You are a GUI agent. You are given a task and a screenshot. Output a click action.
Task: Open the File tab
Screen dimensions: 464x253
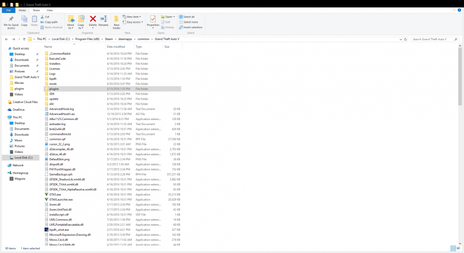(8, 10)
